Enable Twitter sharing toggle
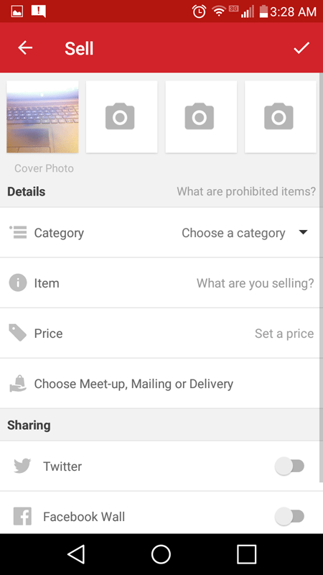The image size is (323, 575). coord(290,466)
